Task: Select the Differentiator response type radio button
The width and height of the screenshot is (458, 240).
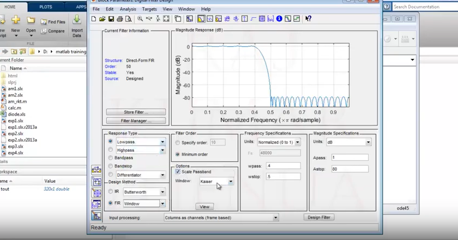Action: [110, 175]
